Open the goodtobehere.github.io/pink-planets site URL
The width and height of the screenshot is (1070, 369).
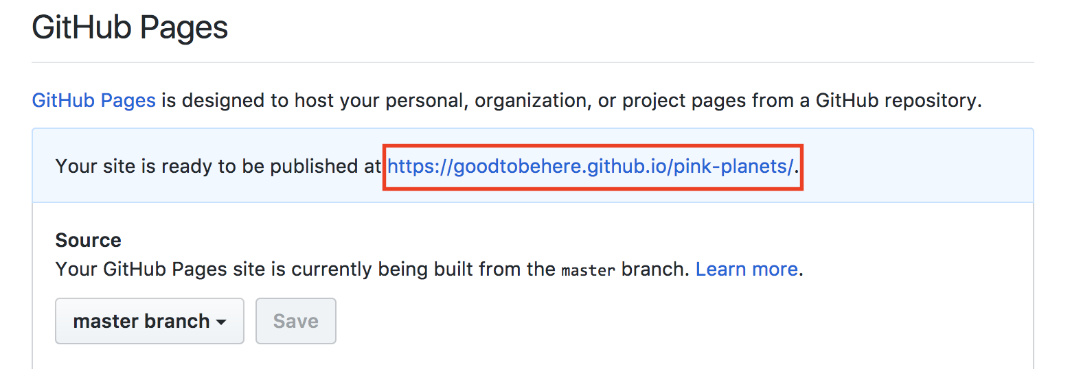point(591,166)
